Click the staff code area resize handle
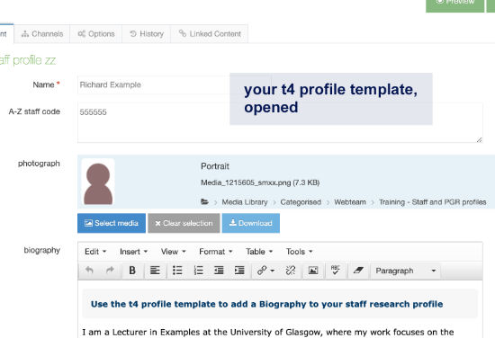 [x=479, y=139]
